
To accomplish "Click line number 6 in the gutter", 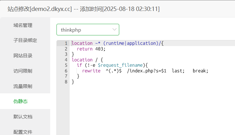I will click(x=66, y=71).
